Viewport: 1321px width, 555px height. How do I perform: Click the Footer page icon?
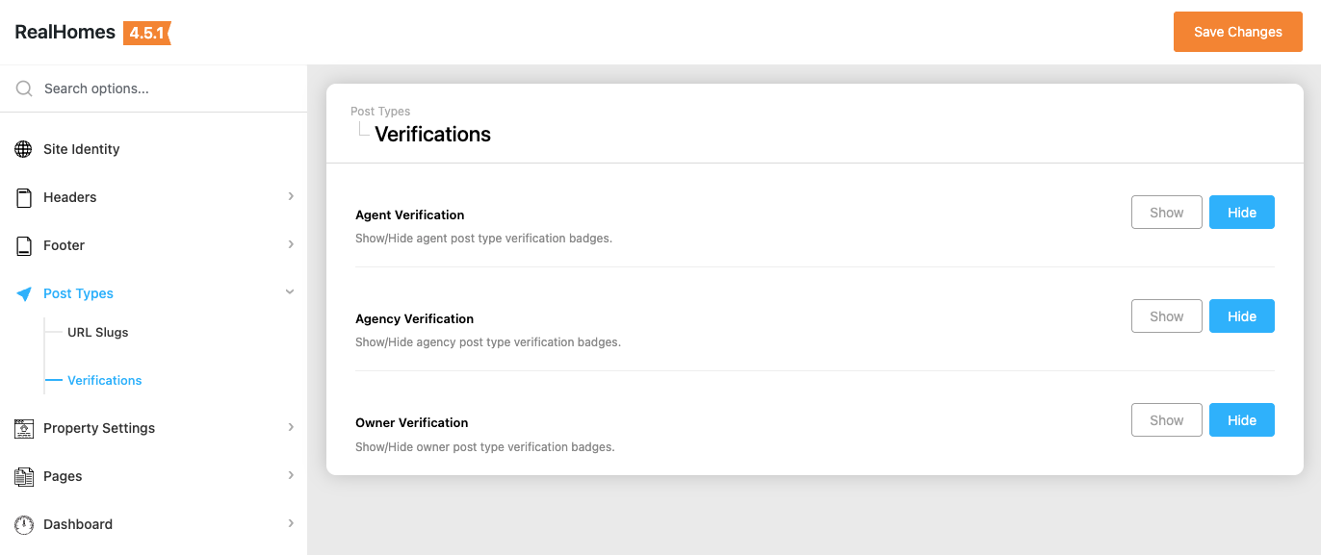tap(24, 245)
